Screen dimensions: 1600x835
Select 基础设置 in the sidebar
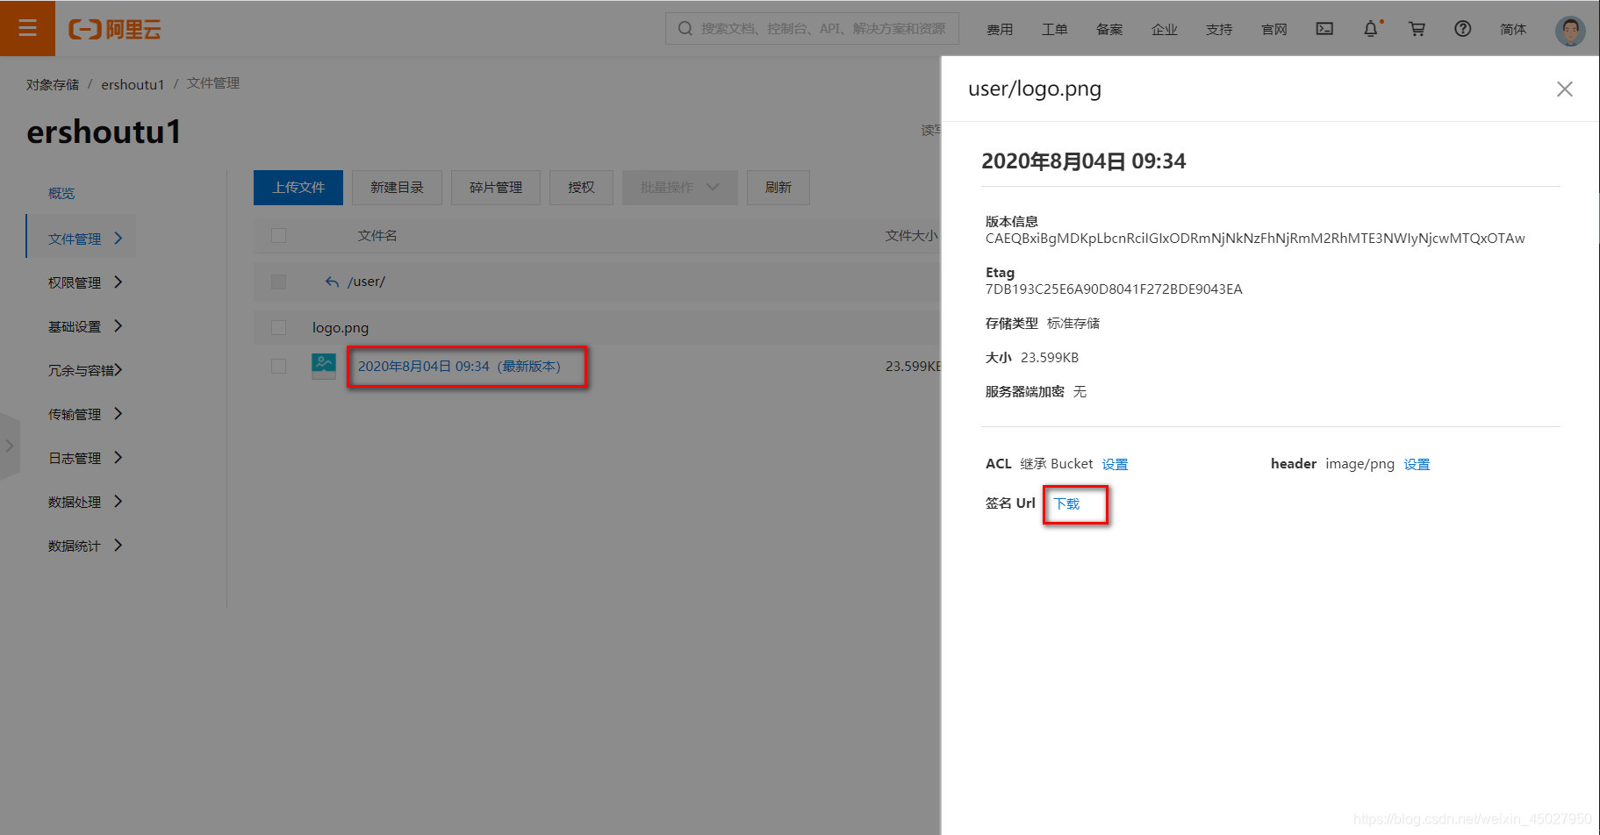pyautogui.click(x=75, y=326)
